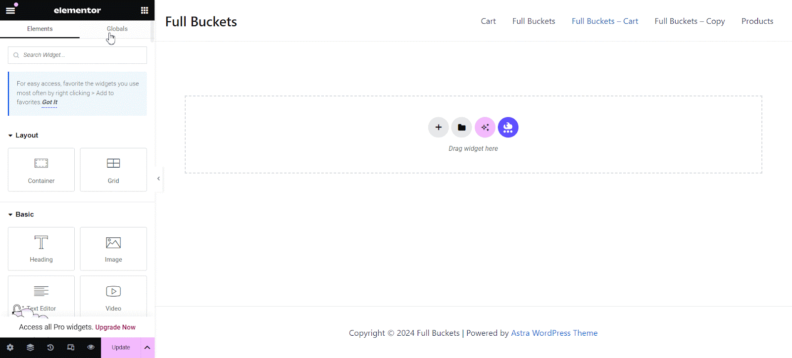Switch to Responsive Mode icon
The height and width of the screenshot is (358, 792).
(x=71, y=348)
